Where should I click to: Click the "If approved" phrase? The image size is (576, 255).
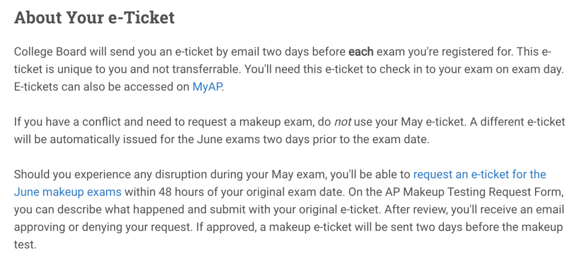[x=225, y=227]
